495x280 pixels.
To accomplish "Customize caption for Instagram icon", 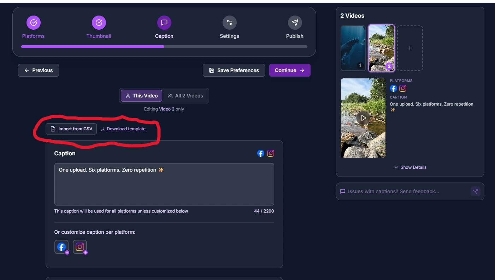I will (80, 247).
